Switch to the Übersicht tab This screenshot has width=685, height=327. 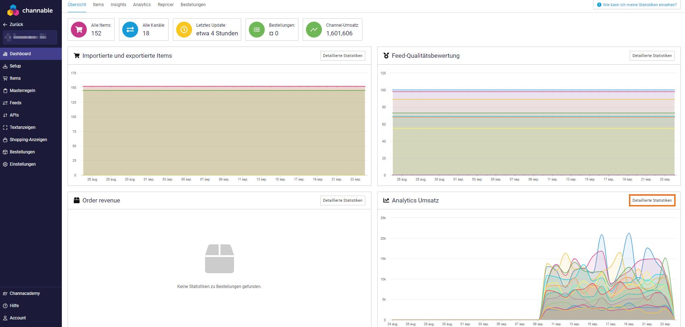point(77,5)
